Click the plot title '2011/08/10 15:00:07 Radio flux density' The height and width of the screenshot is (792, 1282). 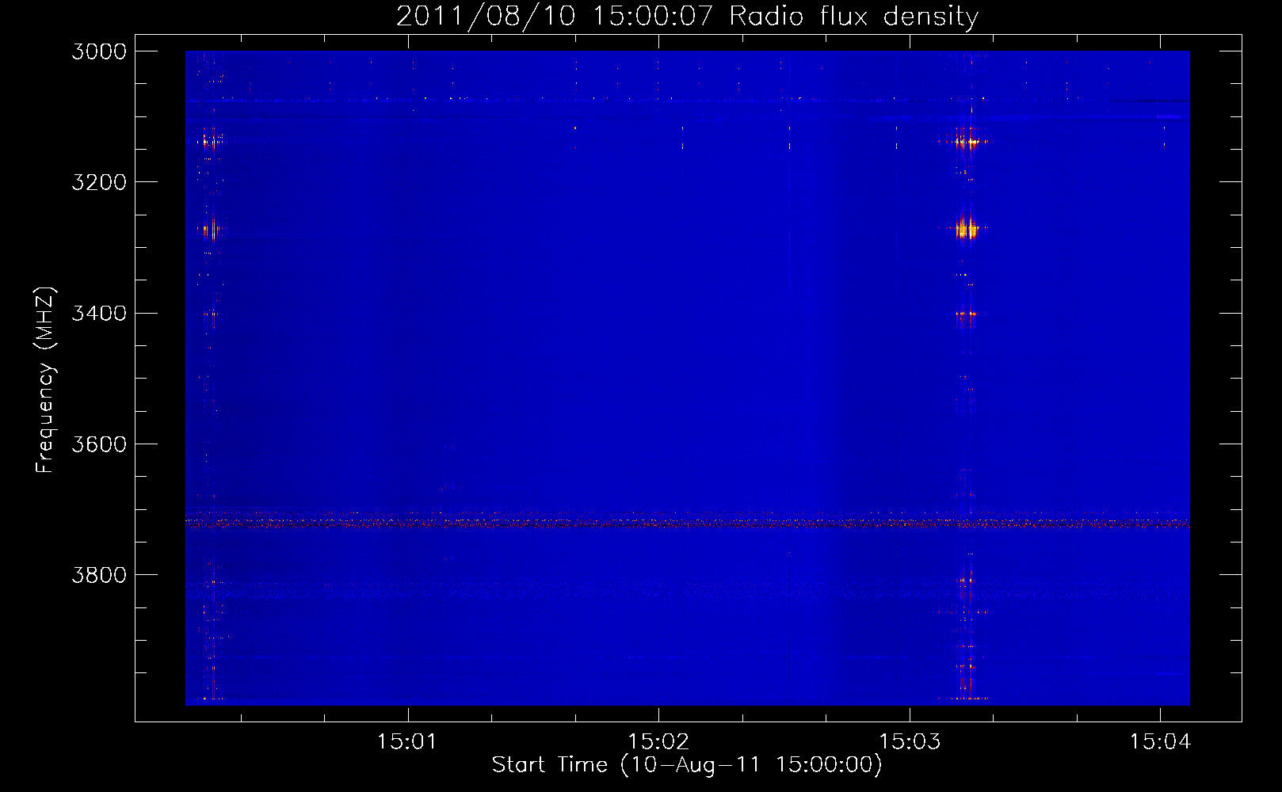687,16
